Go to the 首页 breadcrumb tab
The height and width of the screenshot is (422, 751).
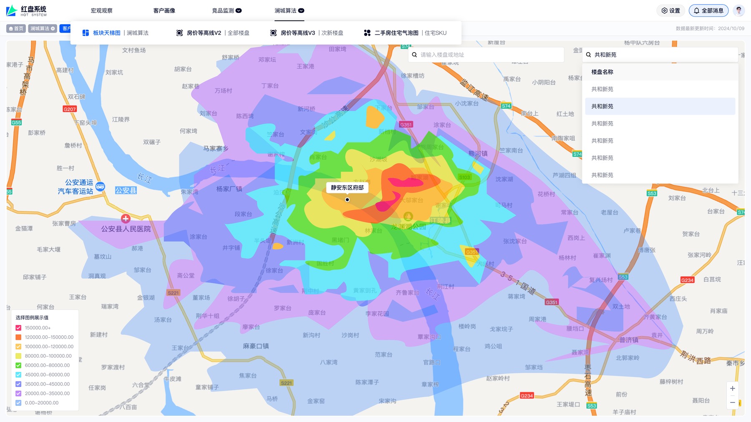(16, 29)
